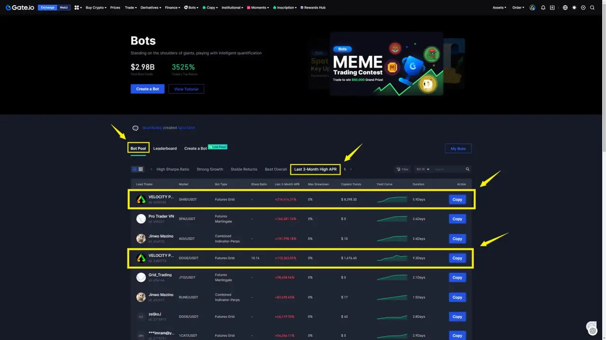The height and width of the screenshot is (340, 606).
Task: Click the Spot Grid link in announcement
Action: tap(186, 128)
